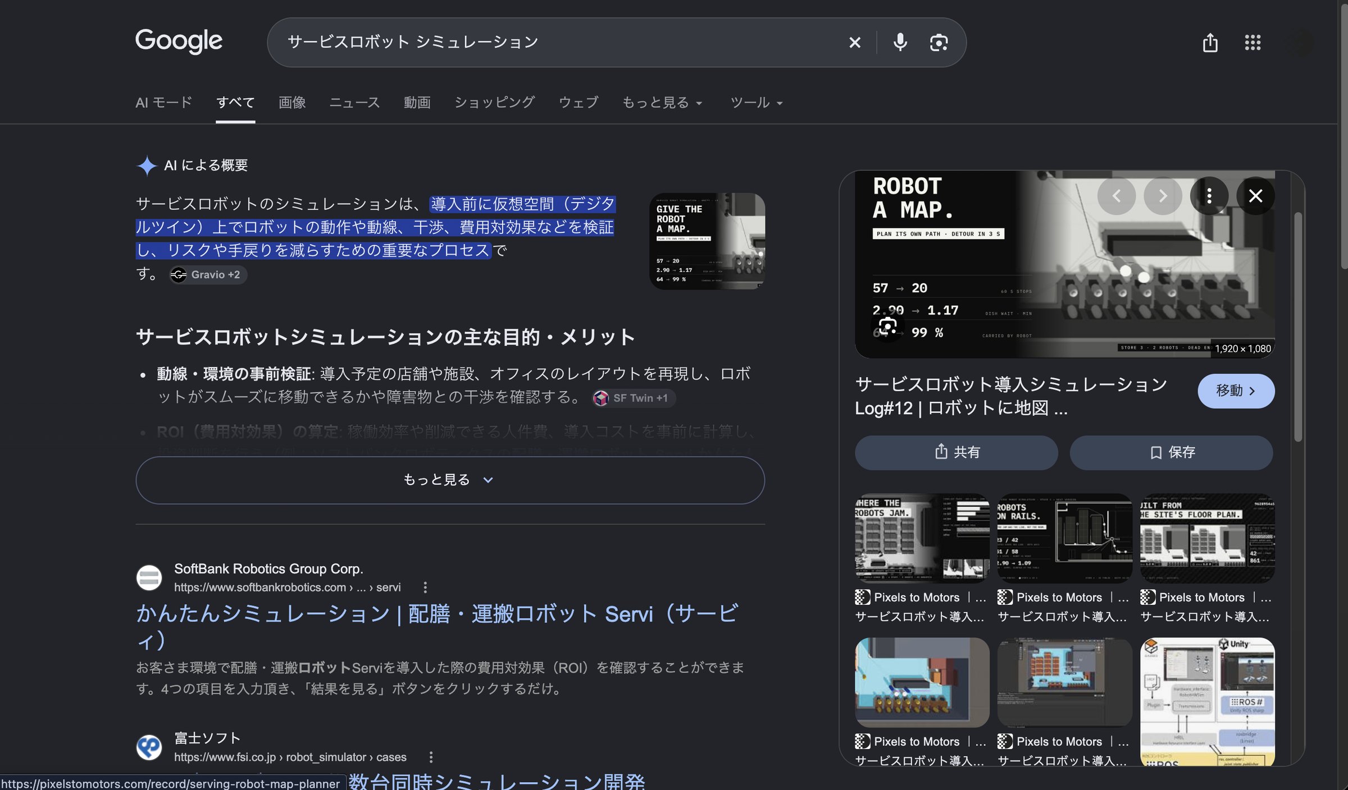Select the 動画 tab
Viewport: 1348px width, 790px height.
point(417,103)
